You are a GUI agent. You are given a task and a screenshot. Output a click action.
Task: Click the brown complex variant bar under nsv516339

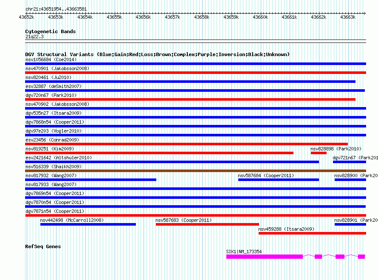pyautogui.click(x=195, y=171)
